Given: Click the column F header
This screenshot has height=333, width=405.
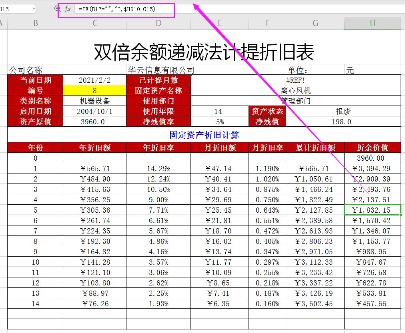Looking at the screenshot, I should [x=267, y=23].
